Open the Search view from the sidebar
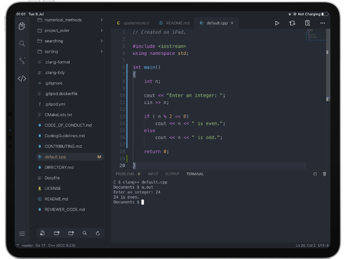This screenshot has height=259, width=345. [22, 43]
